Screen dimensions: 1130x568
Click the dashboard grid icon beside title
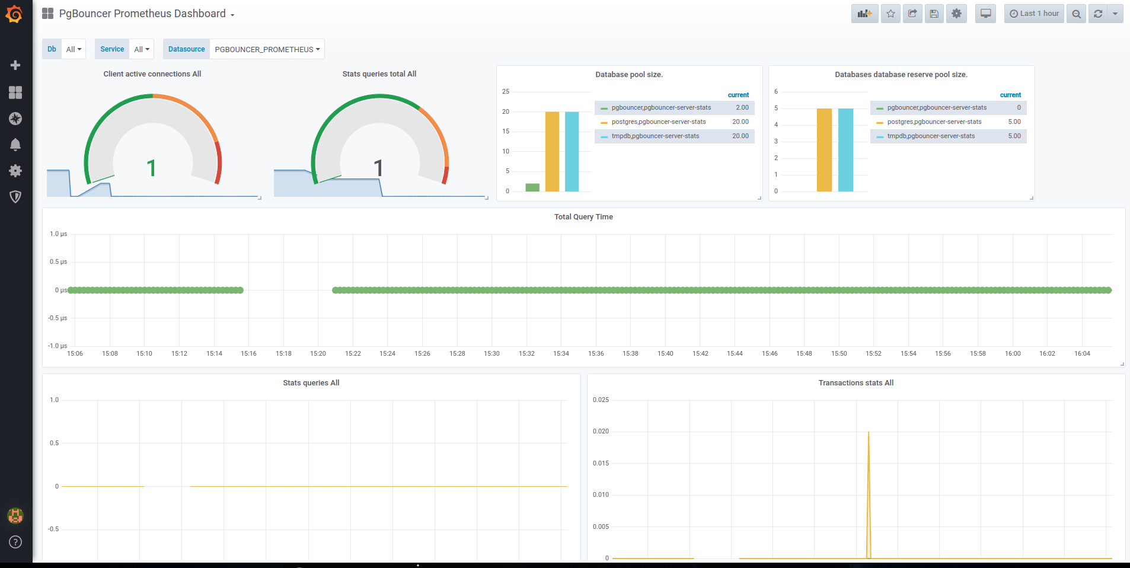pos(48,14)
